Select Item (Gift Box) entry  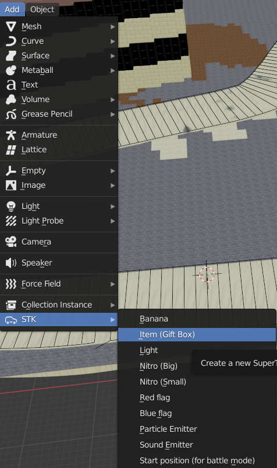click(197, 334)
